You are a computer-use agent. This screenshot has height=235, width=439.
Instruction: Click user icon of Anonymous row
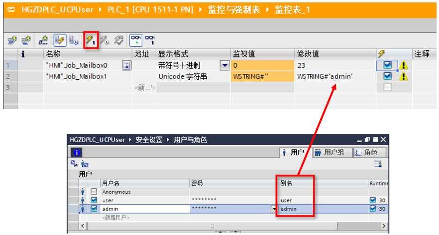point(83,192)
